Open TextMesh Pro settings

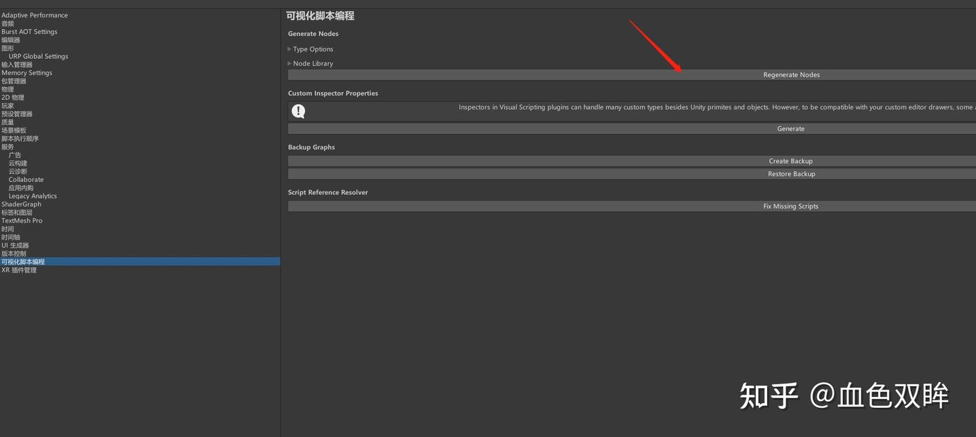(22, 220)
